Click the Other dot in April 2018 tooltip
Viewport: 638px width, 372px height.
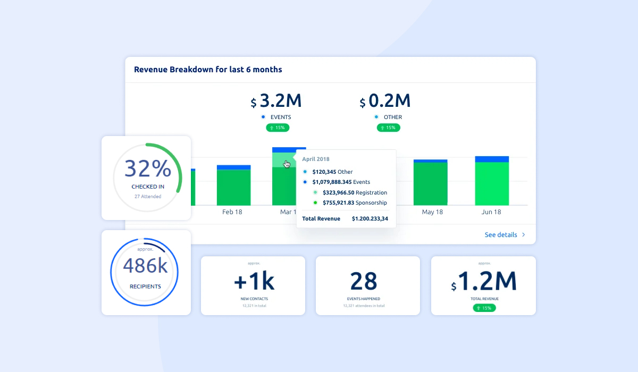[305, 172]
